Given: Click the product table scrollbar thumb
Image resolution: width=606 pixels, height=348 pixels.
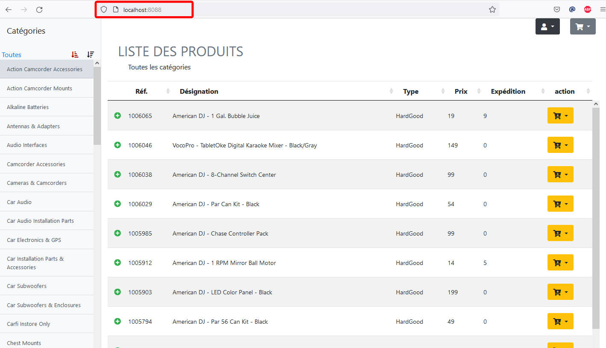Looking at the screenshot, I should [596, 218].
